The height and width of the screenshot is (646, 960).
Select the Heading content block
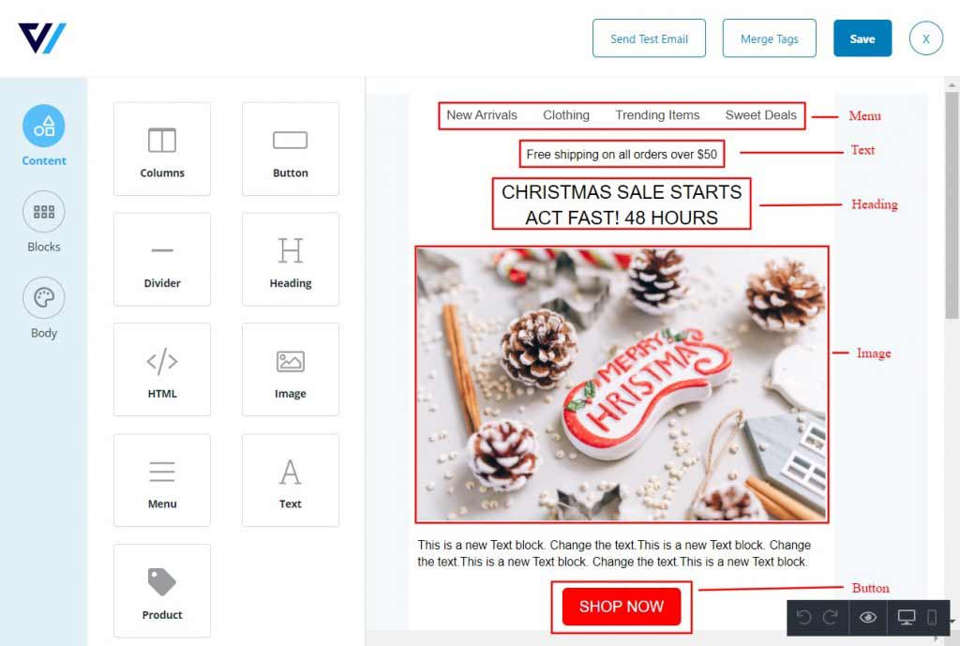click(291, 259)
